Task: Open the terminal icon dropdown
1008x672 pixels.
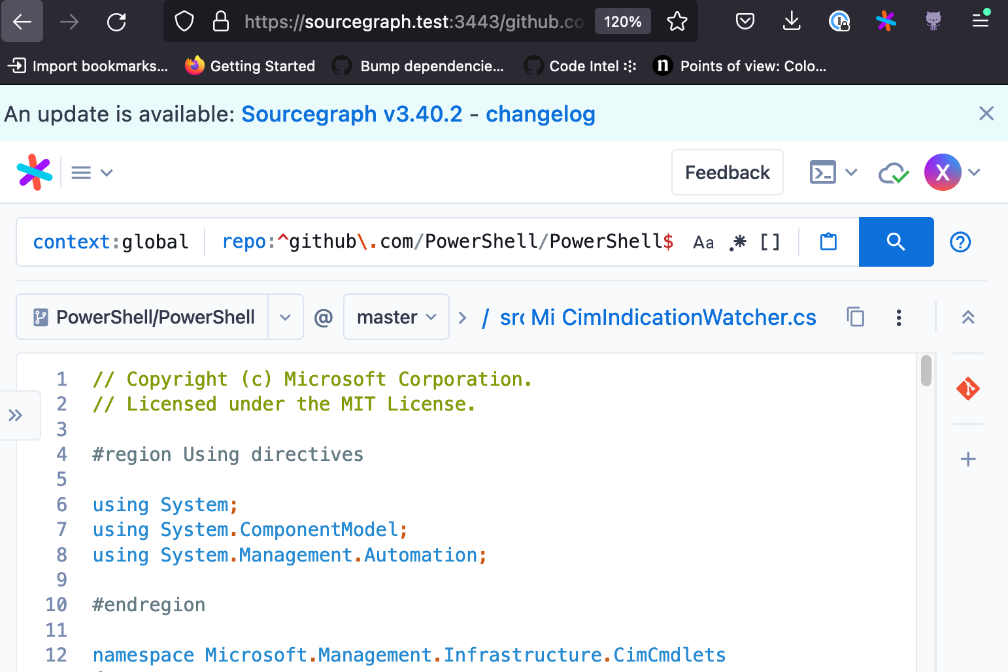Action: (x=833, y=173)
